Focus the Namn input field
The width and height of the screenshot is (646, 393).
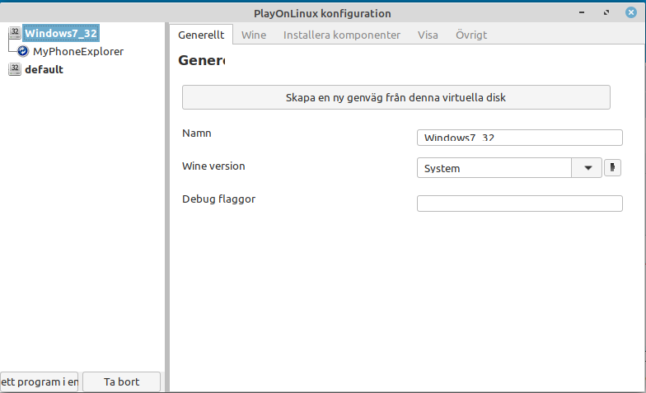tap(519, 138)
